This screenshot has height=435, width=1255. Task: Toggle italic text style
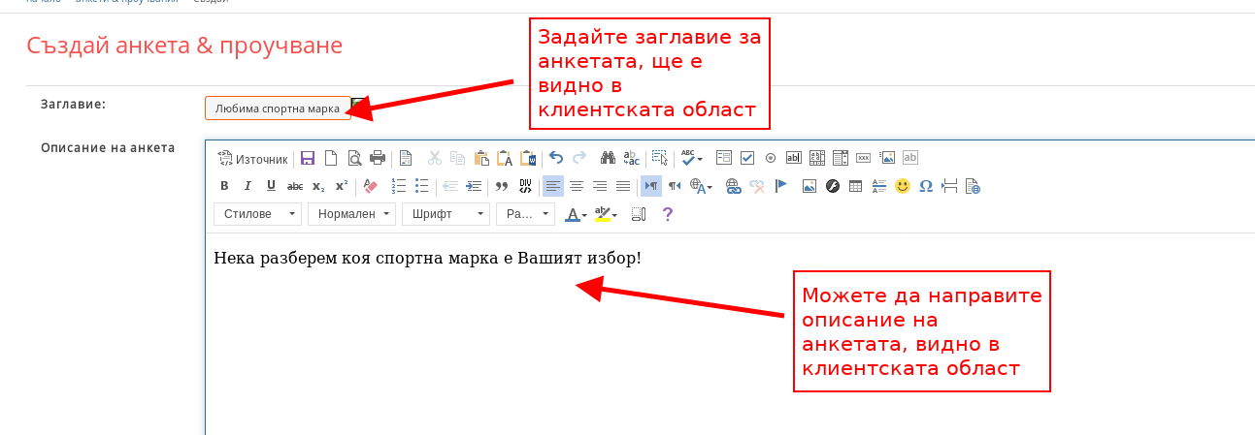tap(248, 186)
